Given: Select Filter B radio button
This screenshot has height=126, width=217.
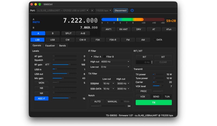Looking at the screenshot, I should [x=104, y=57].
